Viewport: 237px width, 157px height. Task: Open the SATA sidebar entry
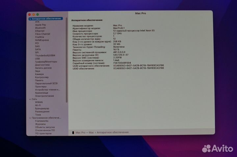click(38, 49)
